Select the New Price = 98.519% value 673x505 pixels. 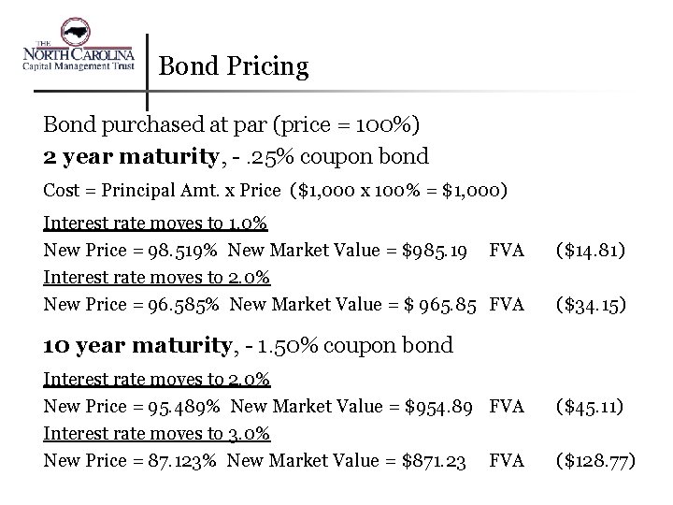(130, 251)
